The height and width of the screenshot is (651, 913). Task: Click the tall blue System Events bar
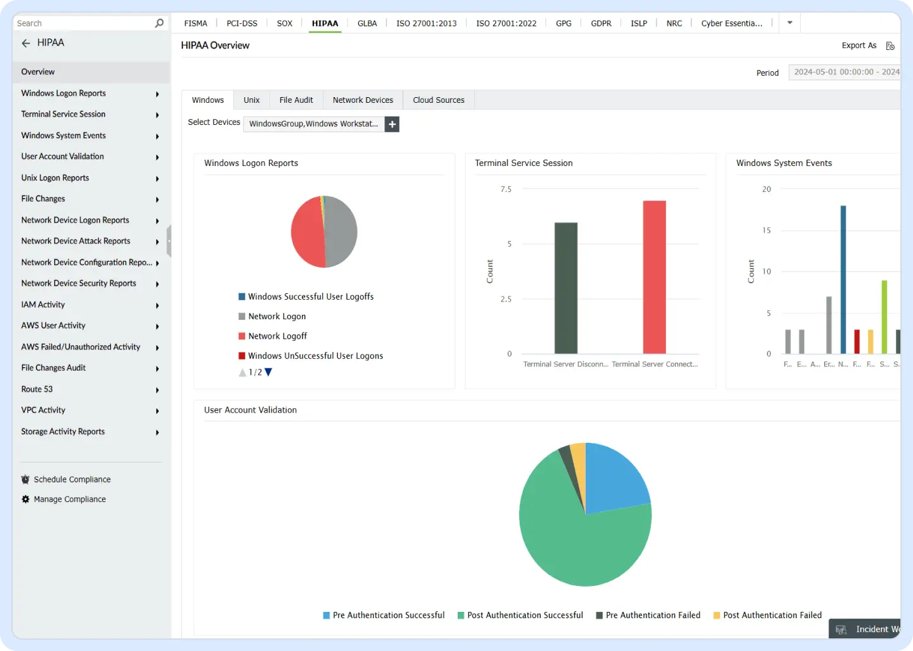(x=843, y=279)
